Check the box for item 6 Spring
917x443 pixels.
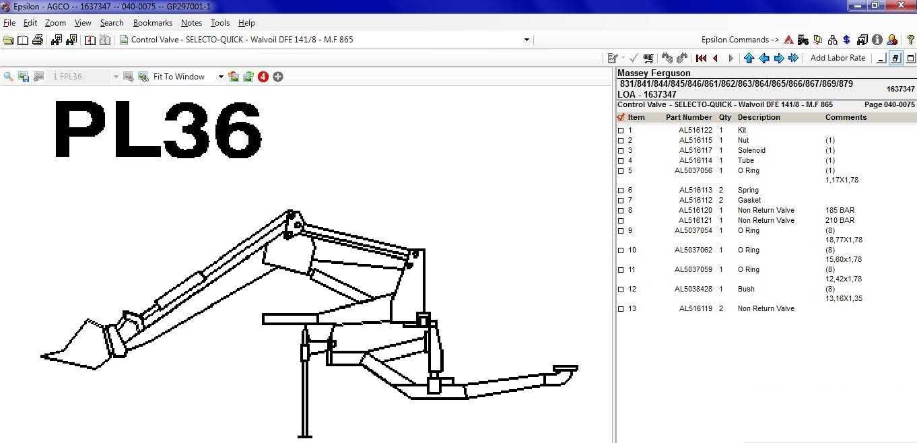click(x=621, y=191)
